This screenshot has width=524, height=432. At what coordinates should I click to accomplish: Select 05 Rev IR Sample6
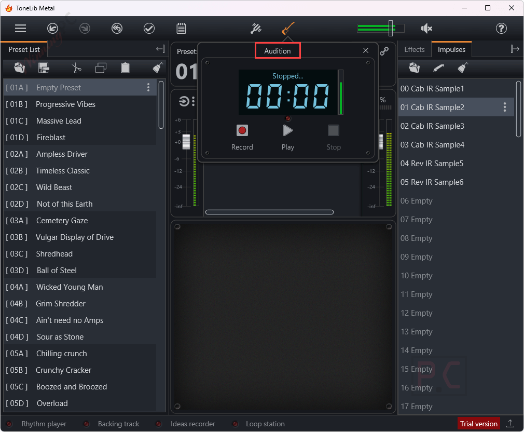(456, 182)
